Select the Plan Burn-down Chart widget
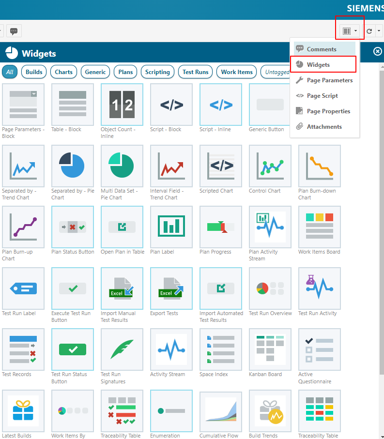The height and width of the screenshot is (439, 384). click(320, 166)
